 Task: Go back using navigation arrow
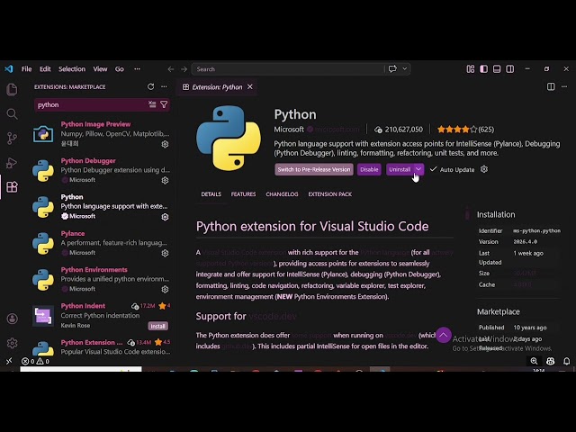pyautogui.click(x=171, y=69)
